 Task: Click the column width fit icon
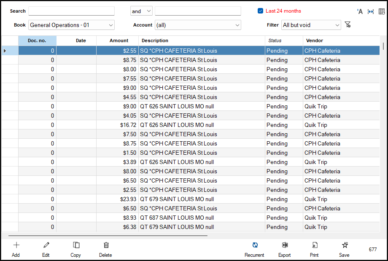370,11
